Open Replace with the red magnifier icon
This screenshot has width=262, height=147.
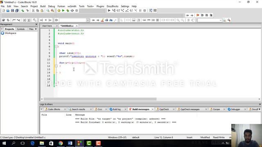[52, 11]
